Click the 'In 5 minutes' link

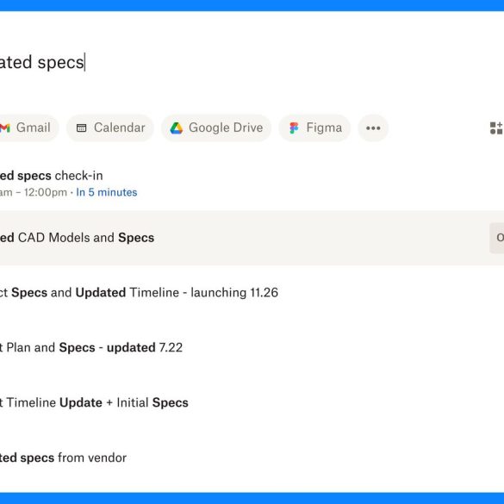coord(107,192)
